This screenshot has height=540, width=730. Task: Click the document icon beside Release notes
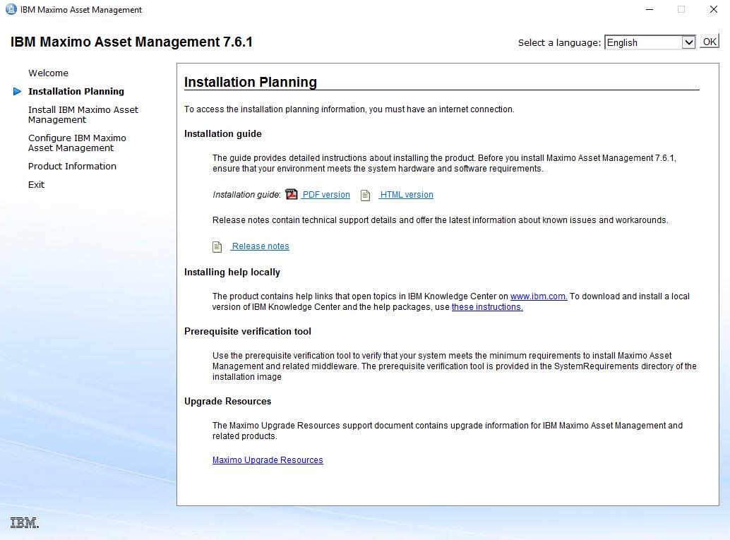(x=217, y=246)
